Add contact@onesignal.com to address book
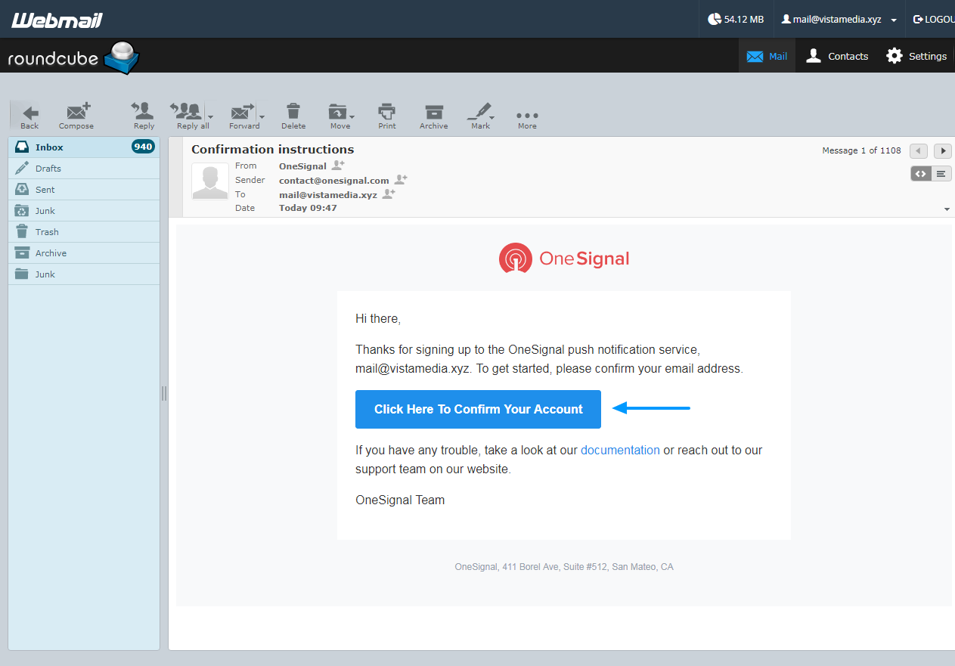The image size is (955, 666). (x=401, y=179)
